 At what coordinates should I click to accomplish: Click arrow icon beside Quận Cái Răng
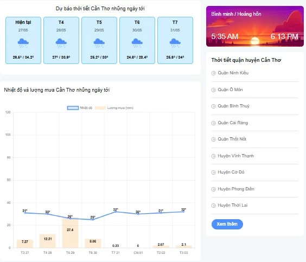[214, 123]
